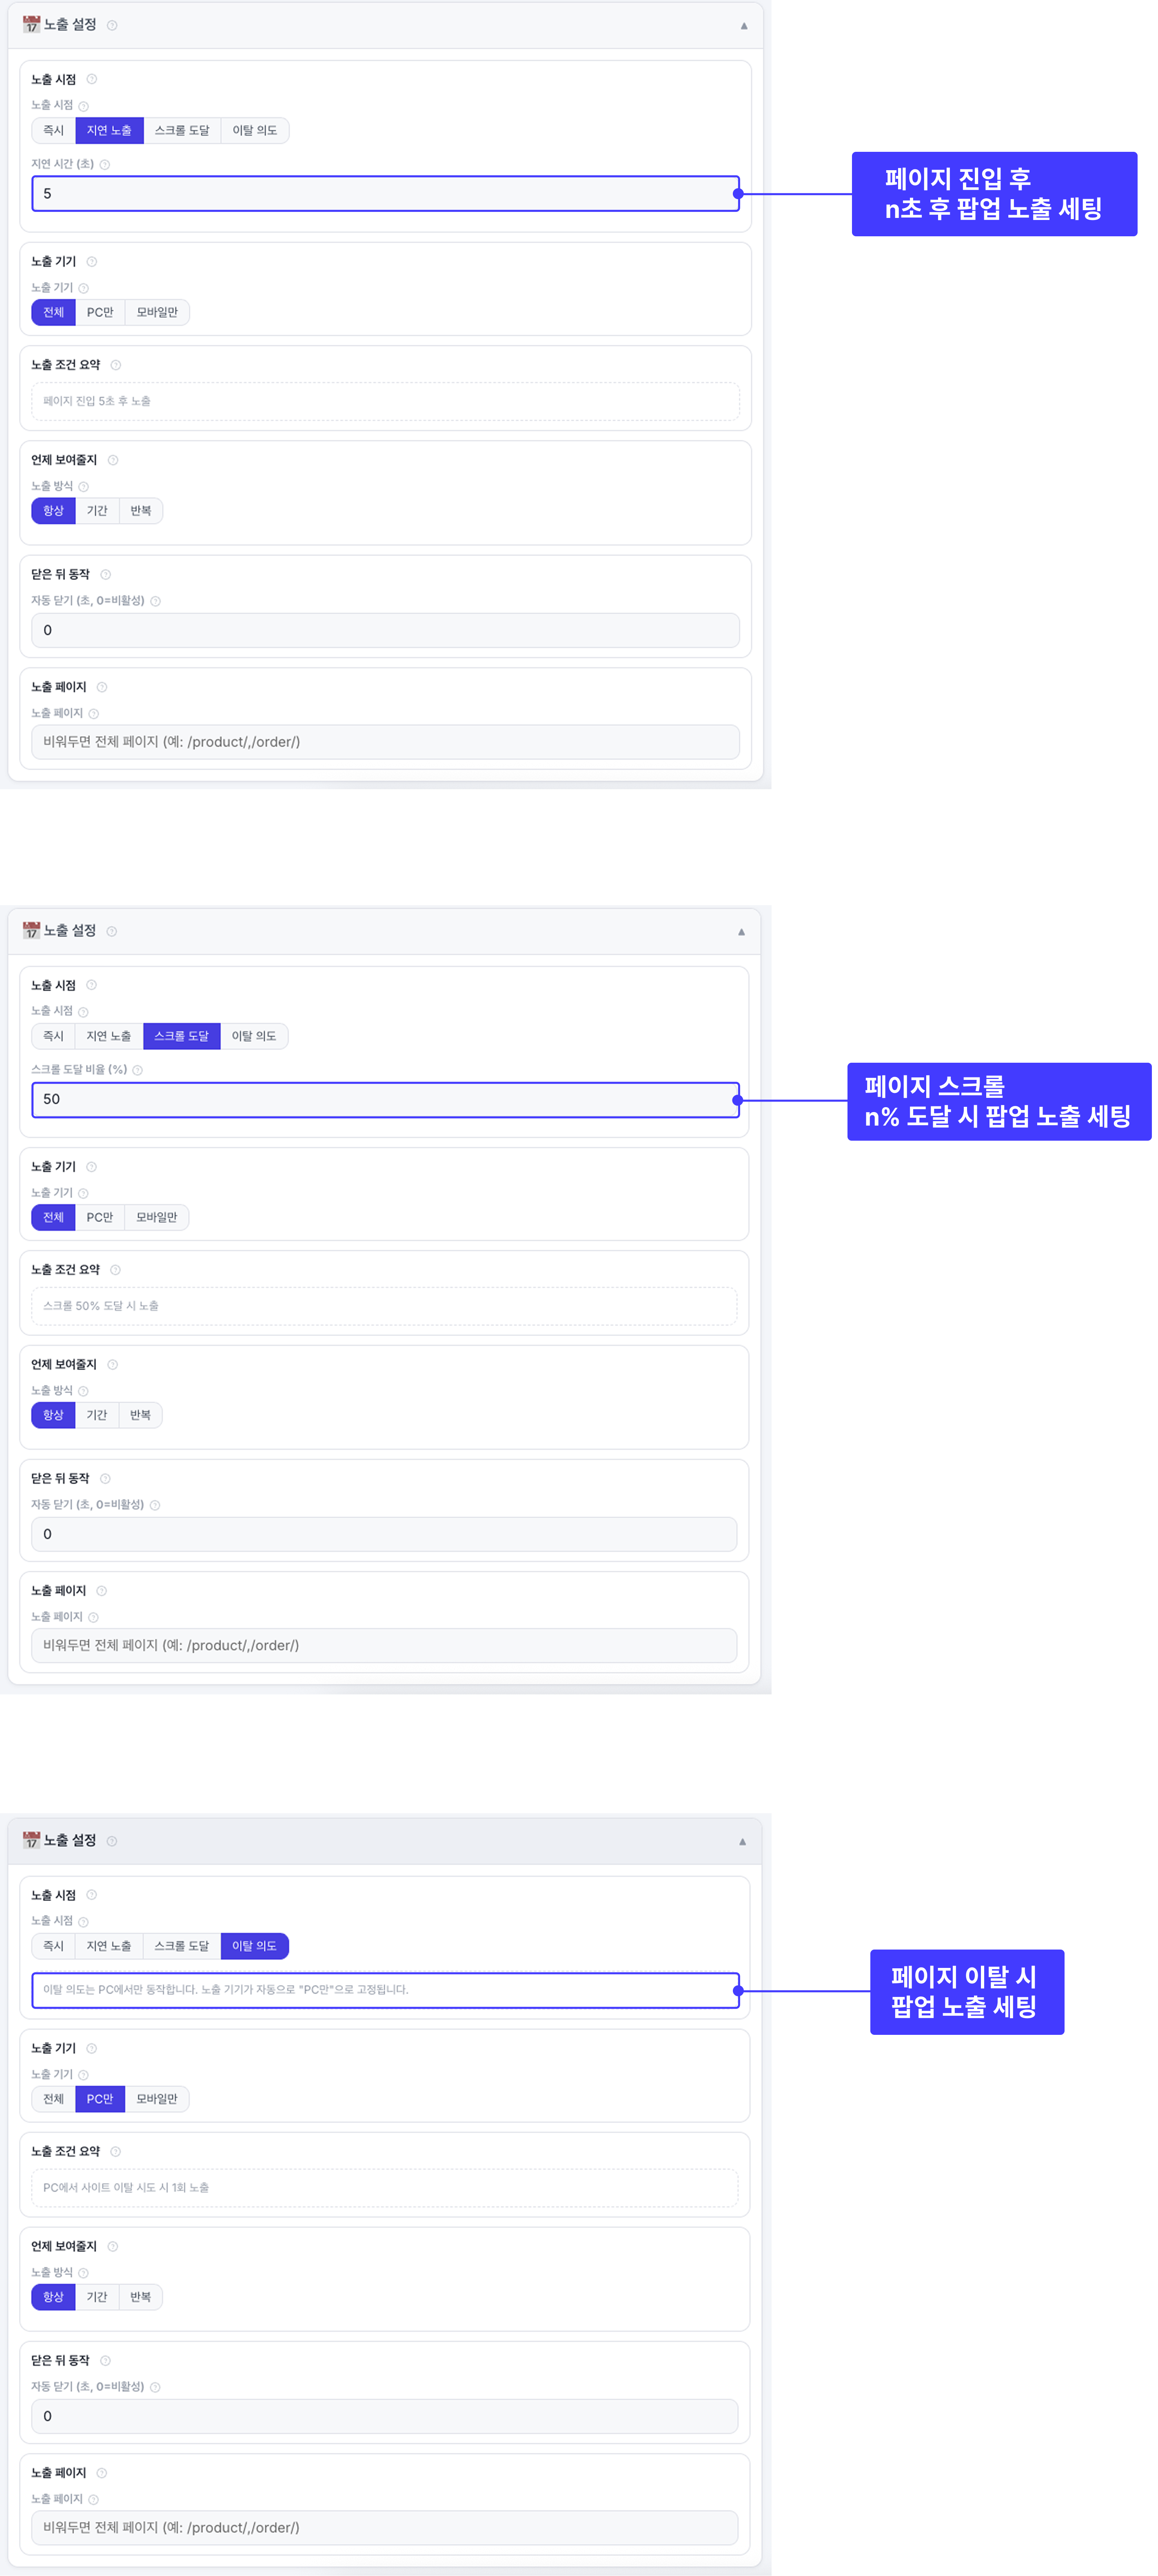
Task: Choose PC만 device in the 스크롤 도달 비율 panel
Action: point(100,1218)
